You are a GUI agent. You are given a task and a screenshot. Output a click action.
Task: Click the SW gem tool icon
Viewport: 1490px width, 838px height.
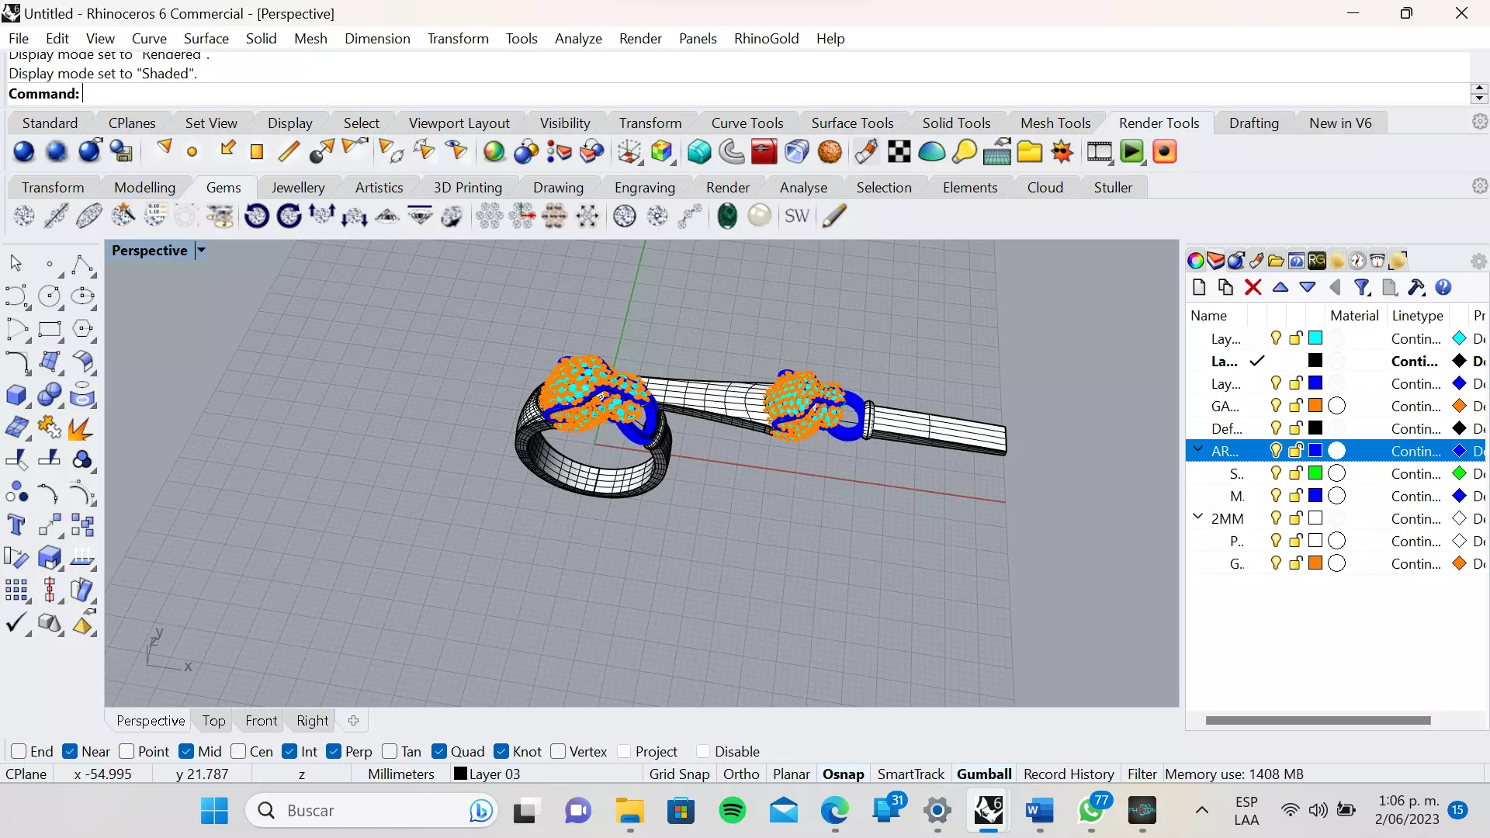coord(797,216)
